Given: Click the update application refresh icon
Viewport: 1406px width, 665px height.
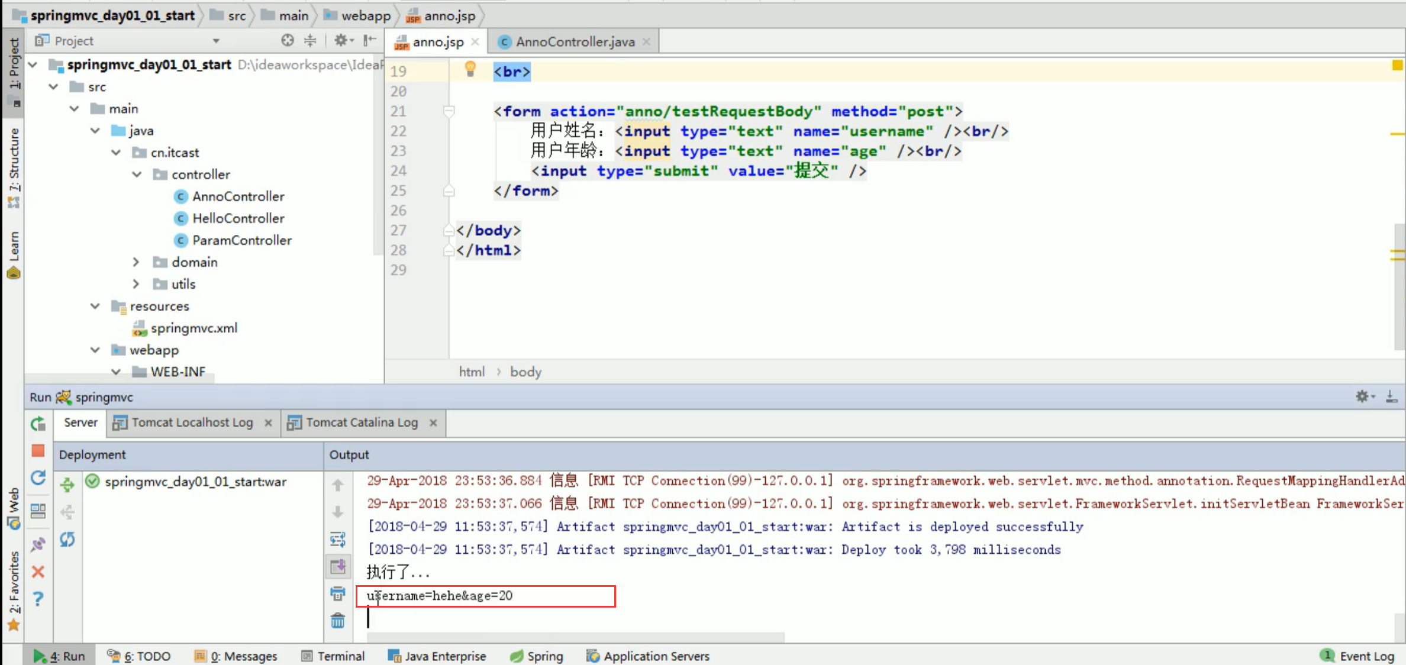Looking at the screenshot, I should pyautogui.click(x=38, y=478).
